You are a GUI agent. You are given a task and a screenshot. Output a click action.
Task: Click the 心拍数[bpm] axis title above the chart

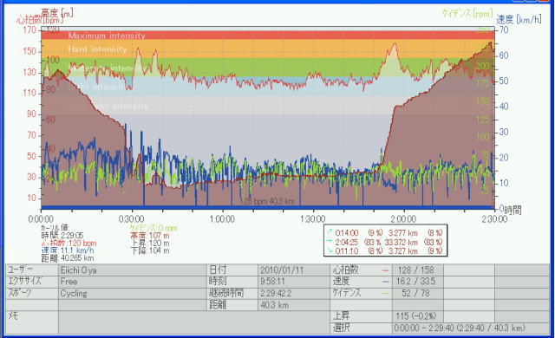click(x=40, y=20)
